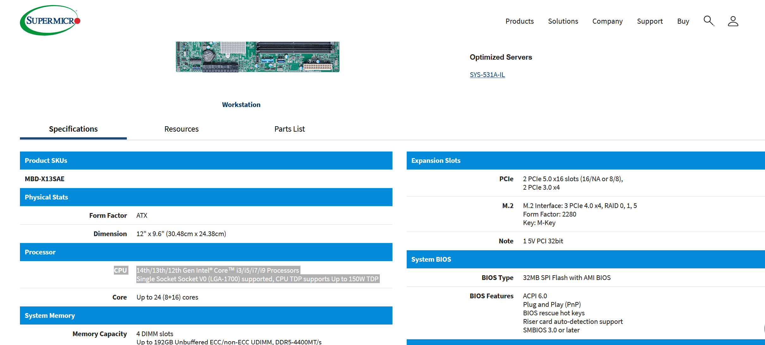Click the Processor section header
Image resolution: width=765 pixels, height=345 pixels.
tap(40, 252)
